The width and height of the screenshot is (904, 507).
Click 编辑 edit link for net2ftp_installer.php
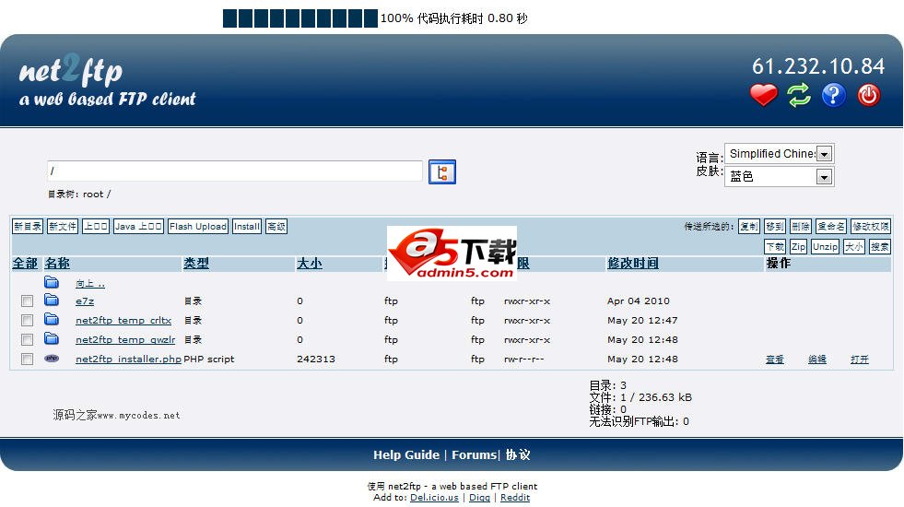tap(817, 360)
